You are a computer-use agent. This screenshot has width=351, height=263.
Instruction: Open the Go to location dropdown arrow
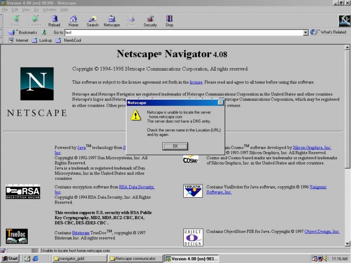306,33
